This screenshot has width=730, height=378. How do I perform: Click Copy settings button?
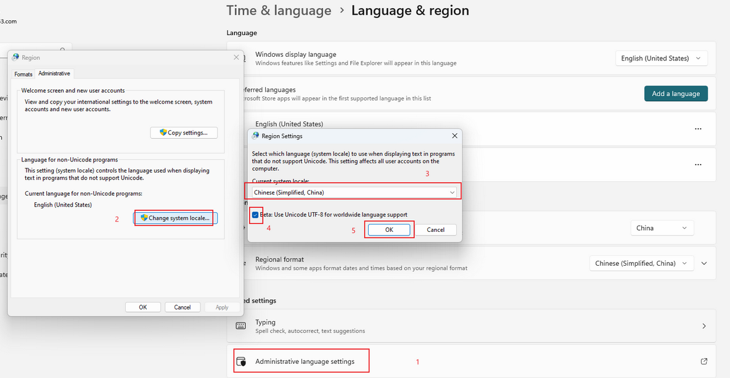[x=184, y=133]
